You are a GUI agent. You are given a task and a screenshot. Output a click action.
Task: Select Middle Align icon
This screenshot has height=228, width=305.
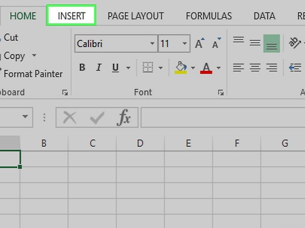point(255,43)
